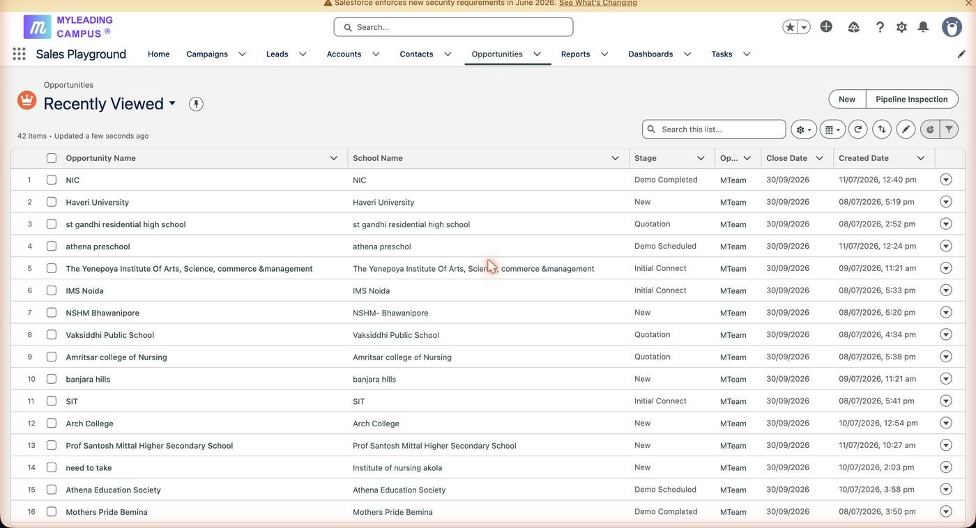Click the New opportunity button
The image size is (976, 528).
tap(847, 99)
